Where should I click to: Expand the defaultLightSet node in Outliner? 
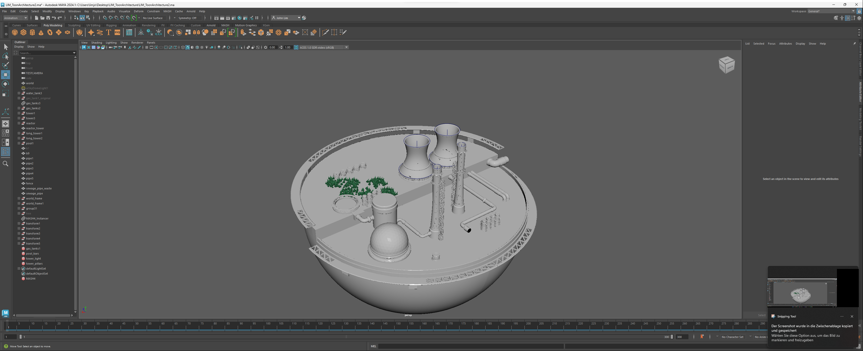tap(19, 269)
